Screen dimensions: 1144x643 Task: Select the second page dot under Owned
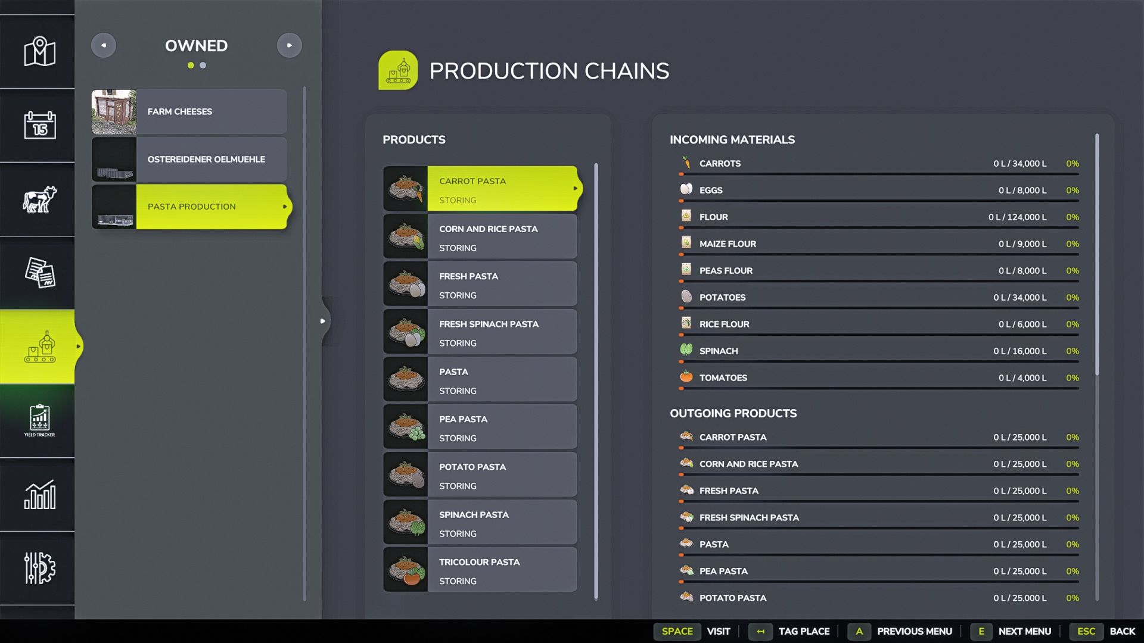coord(203,65)
